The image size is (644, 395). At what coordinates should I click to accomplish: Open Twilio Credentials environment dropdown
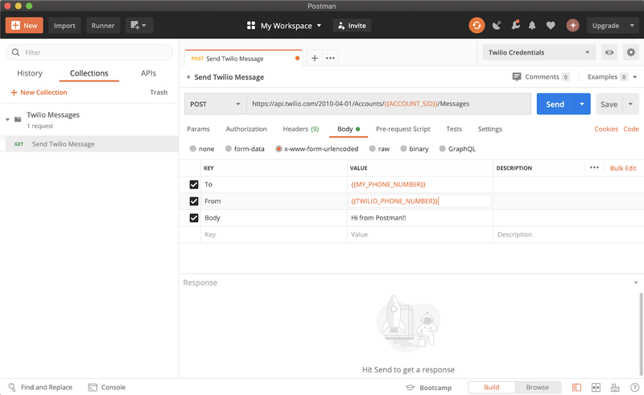pos(538,52)
